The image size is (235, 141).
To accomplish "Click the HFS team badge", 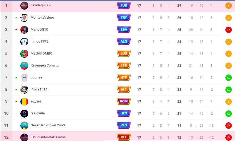I will pyautogui.click(x=124, y=113).
